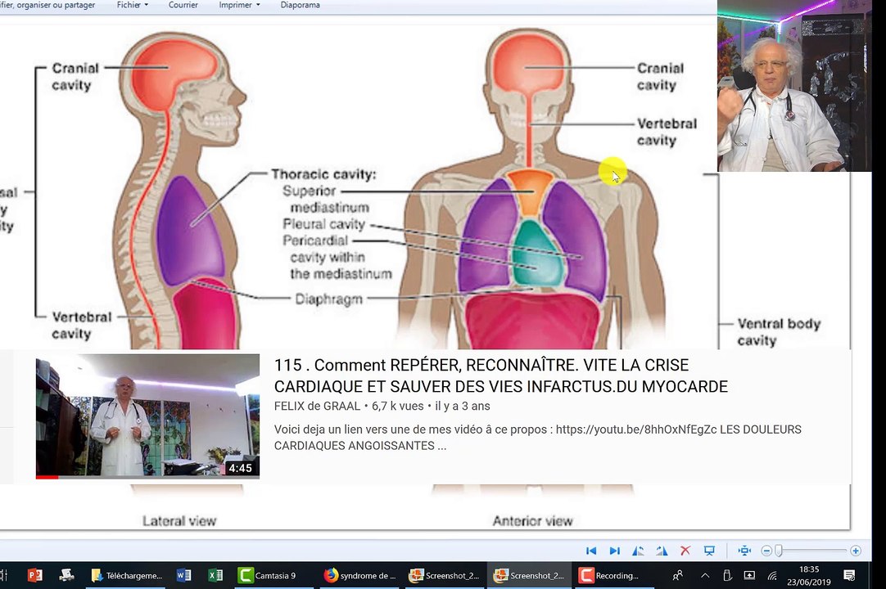Image resolution: width=886 pixels, height=589 pixels.
Task: Open the Camtasia Recording taskbar item
Action: coord(614,575)
